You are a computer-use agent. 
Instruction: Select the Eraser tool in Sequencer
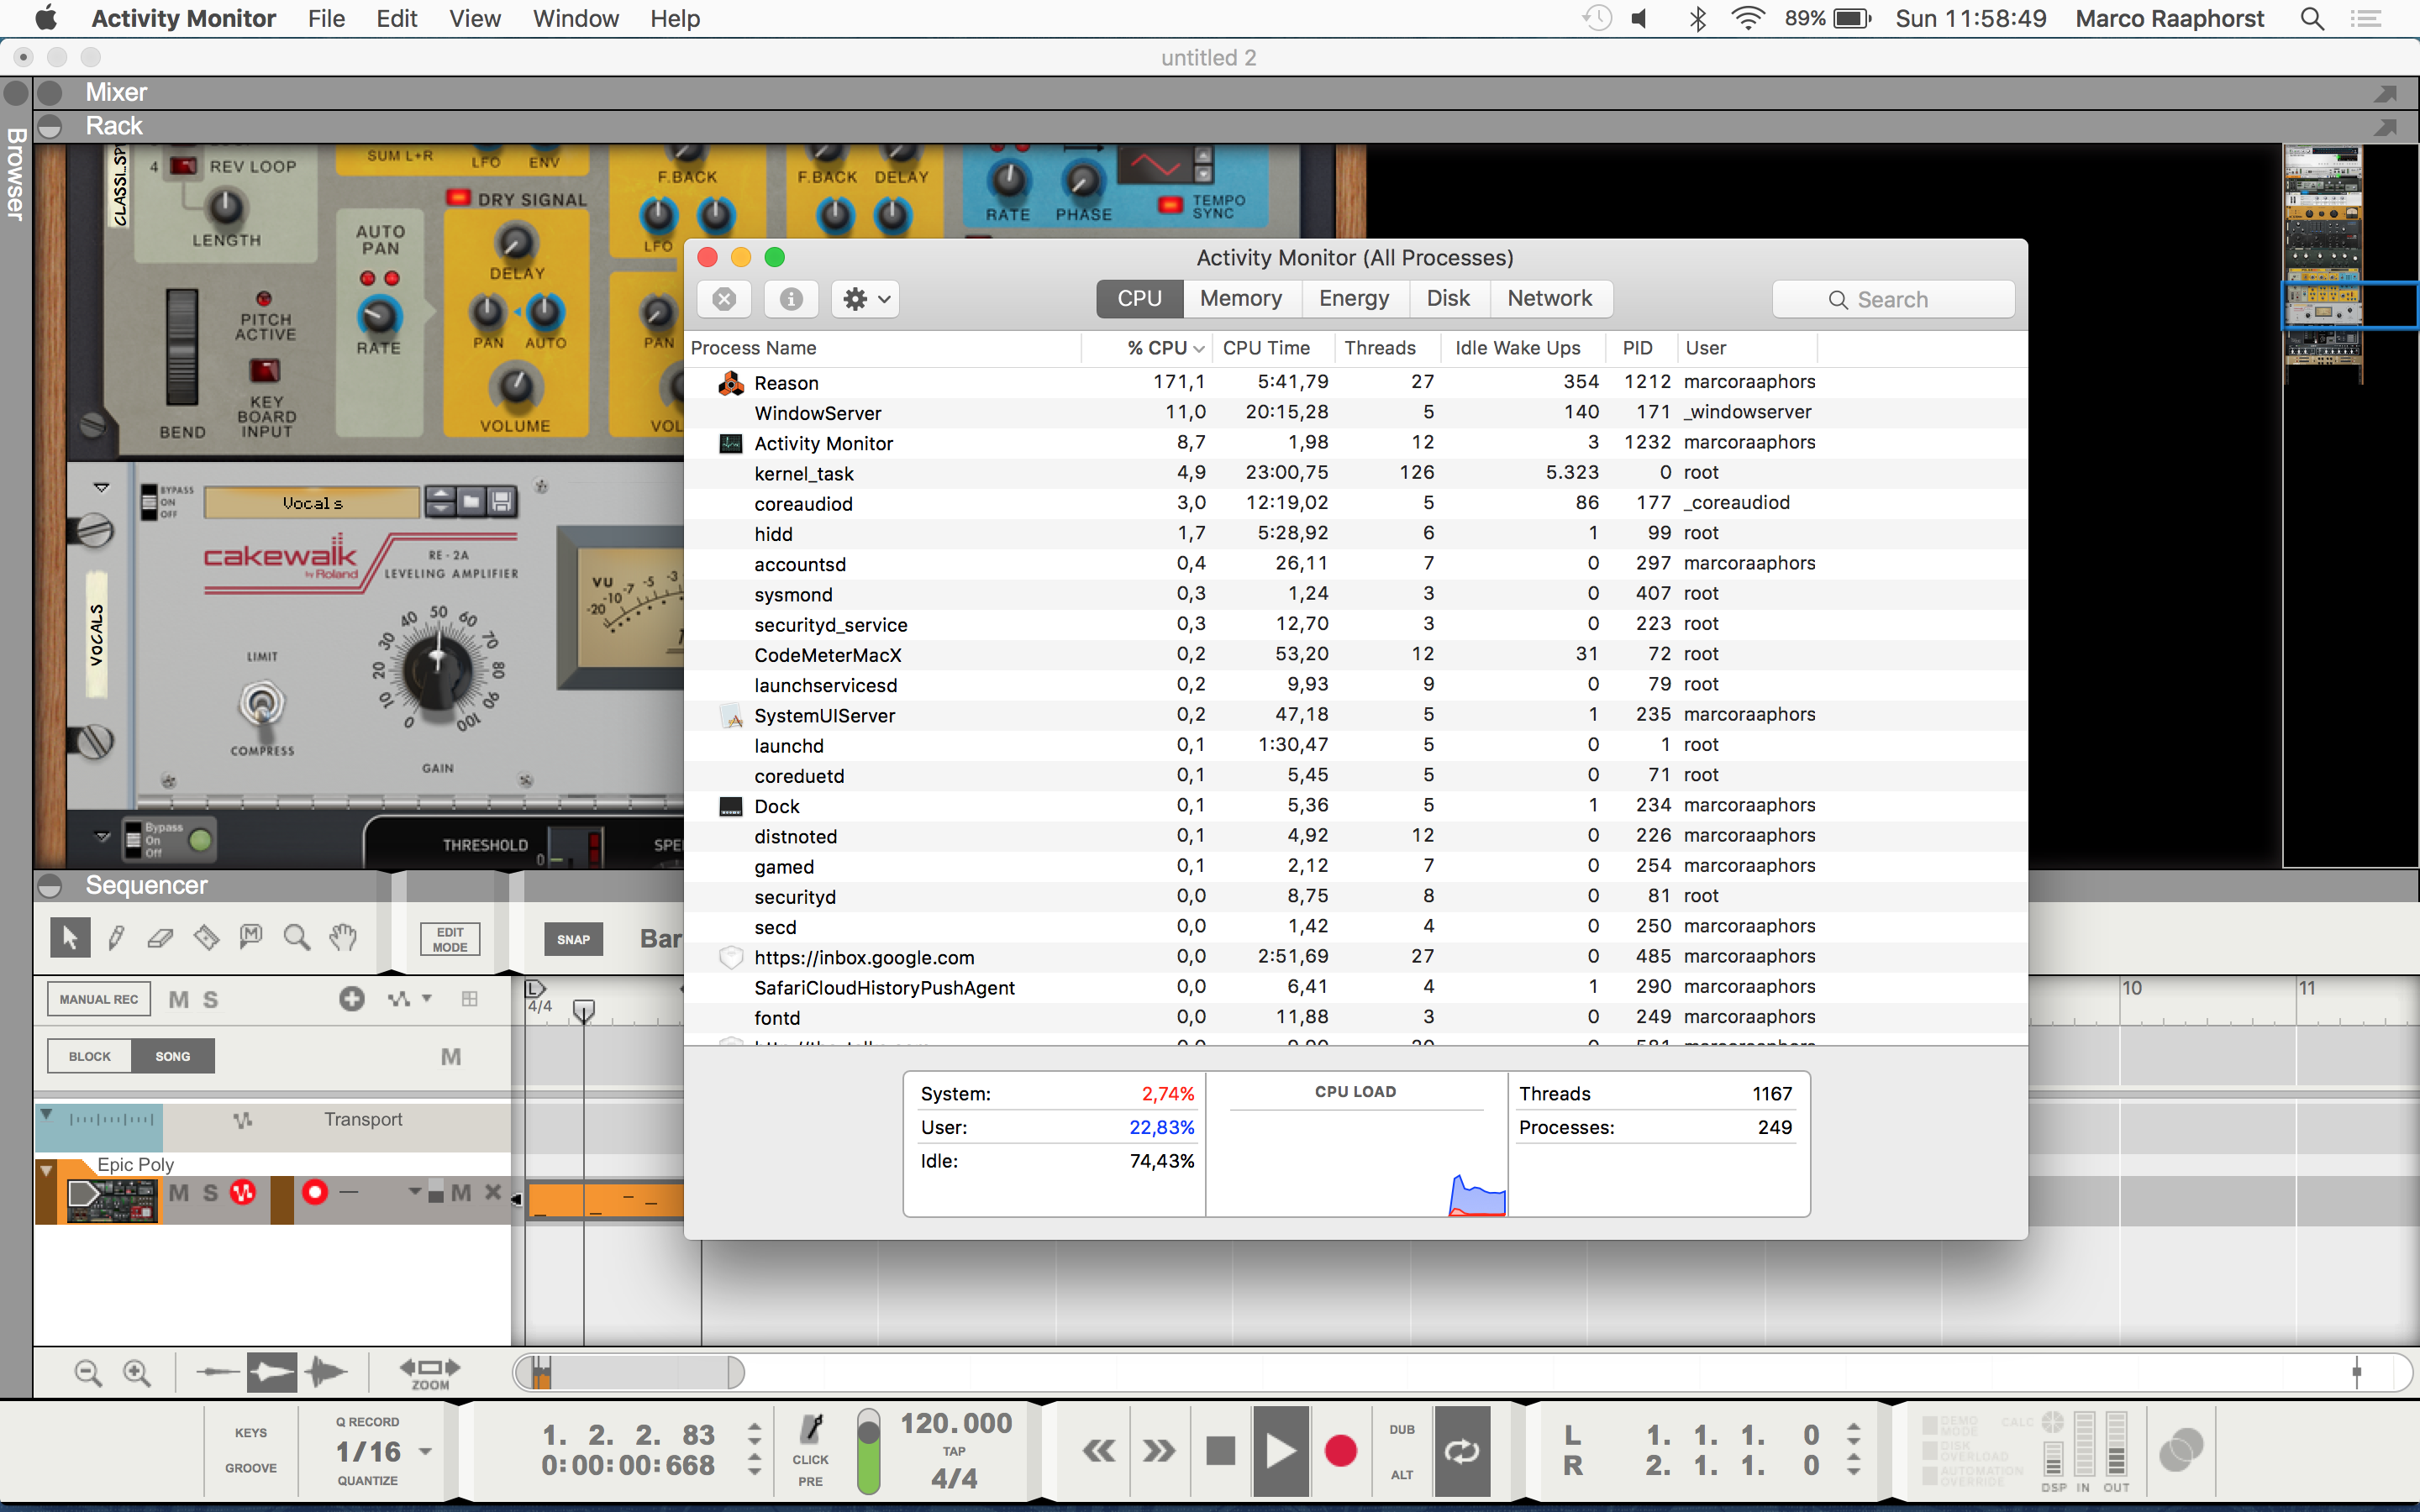pos(160,937)
